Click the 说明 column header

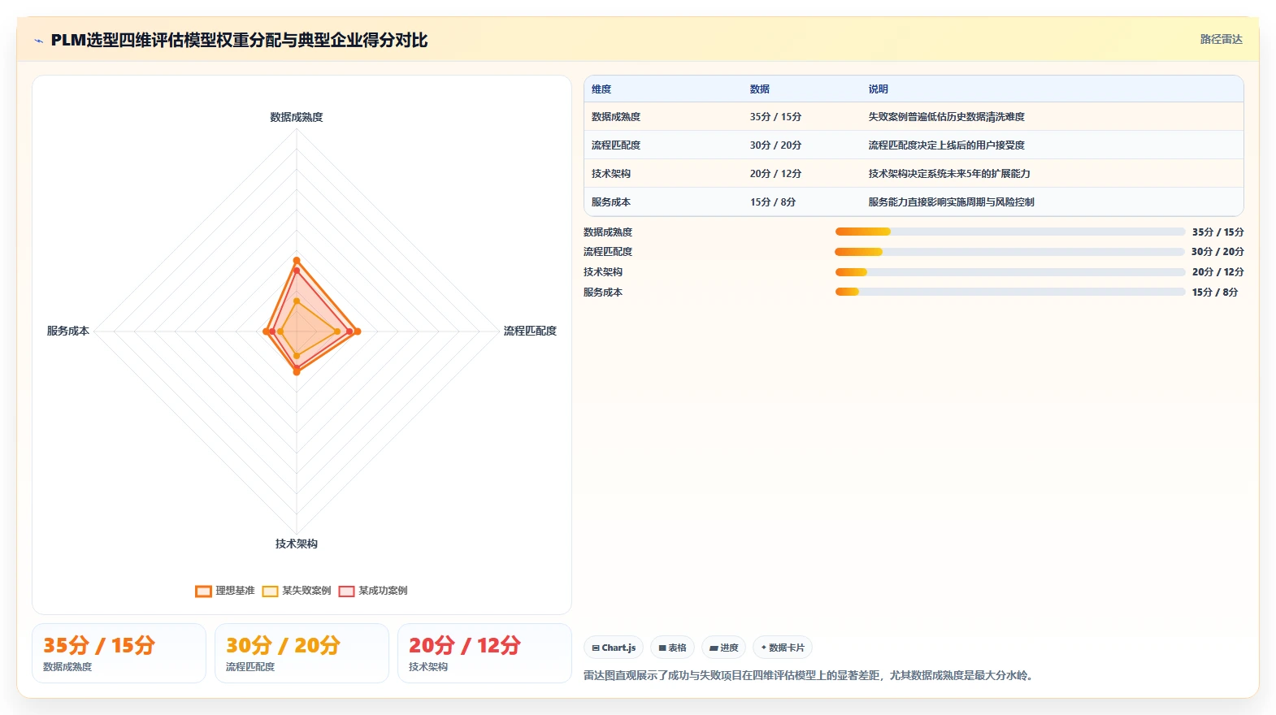(878, 89)
